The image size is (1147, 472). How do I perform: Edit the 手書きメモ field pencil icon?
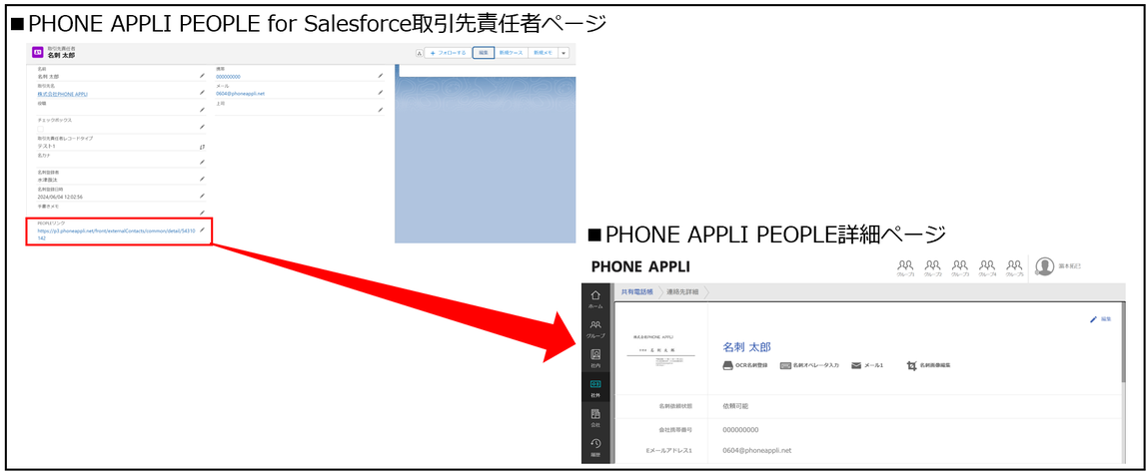click(202, 213)
